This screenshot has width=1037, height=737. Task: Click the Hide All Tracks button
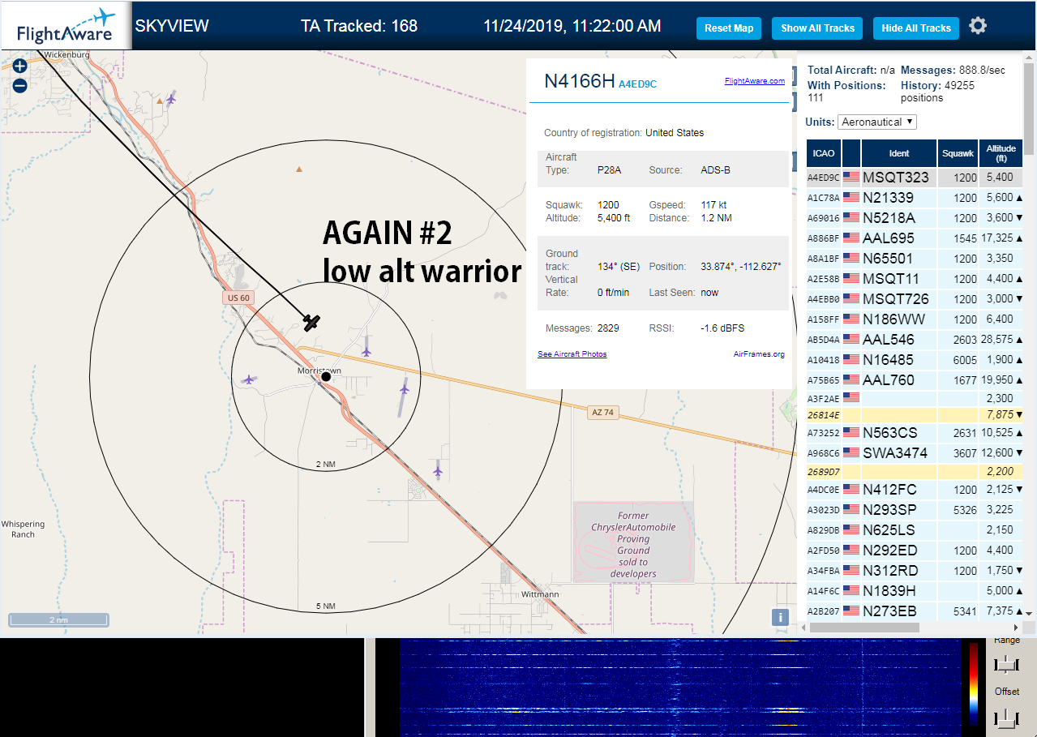click(x=916, y=28)
